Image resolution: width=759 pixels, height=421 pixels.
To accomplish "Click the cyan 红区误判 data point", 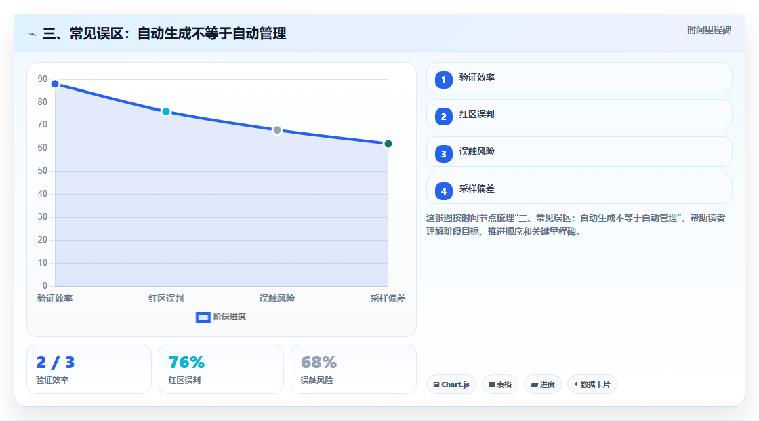I will coord(166,112).
